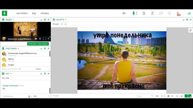This screenshot has width=193, height=108.
Task: Open the media file icon in the top toolbar
Action: pyautogui.click(x=144, y=13)
